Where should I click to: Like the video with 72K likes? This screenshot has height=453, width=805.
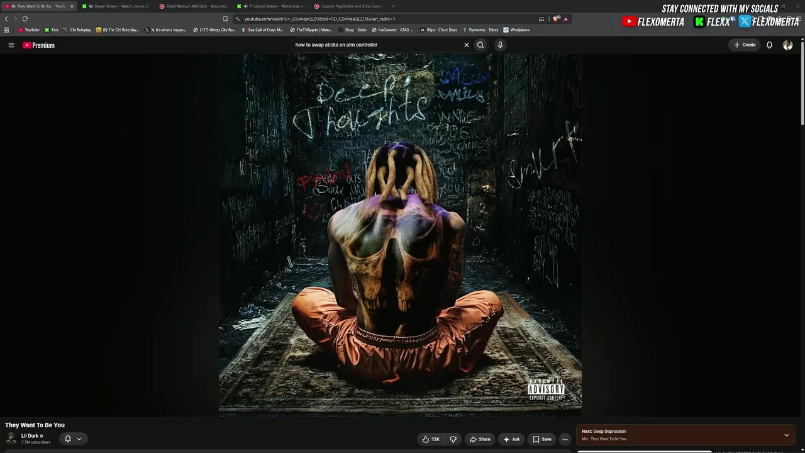click(x=431, y=439)
